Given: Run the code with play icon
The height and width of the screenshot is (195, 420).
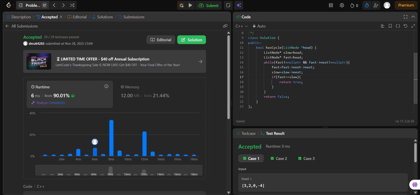Looking at the screenshot, I should click(x=190, y=5).
